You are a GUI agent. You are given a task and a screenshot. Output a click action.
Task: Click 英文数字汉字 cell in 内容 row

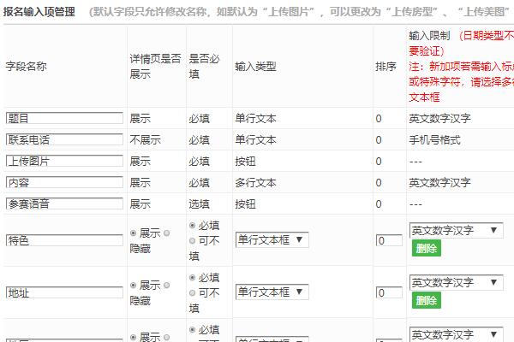440,183
